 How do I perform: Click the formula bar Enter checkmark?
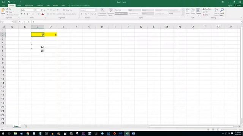click(24, 22)
